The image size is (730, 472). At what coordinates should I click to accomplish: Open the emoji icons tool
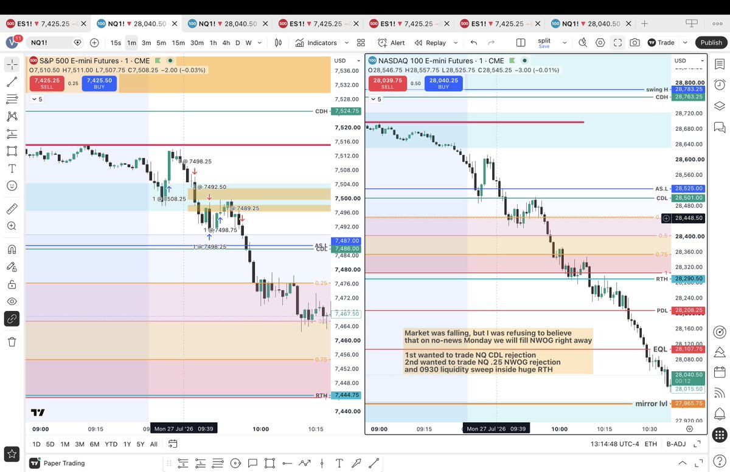click(12, 186)
